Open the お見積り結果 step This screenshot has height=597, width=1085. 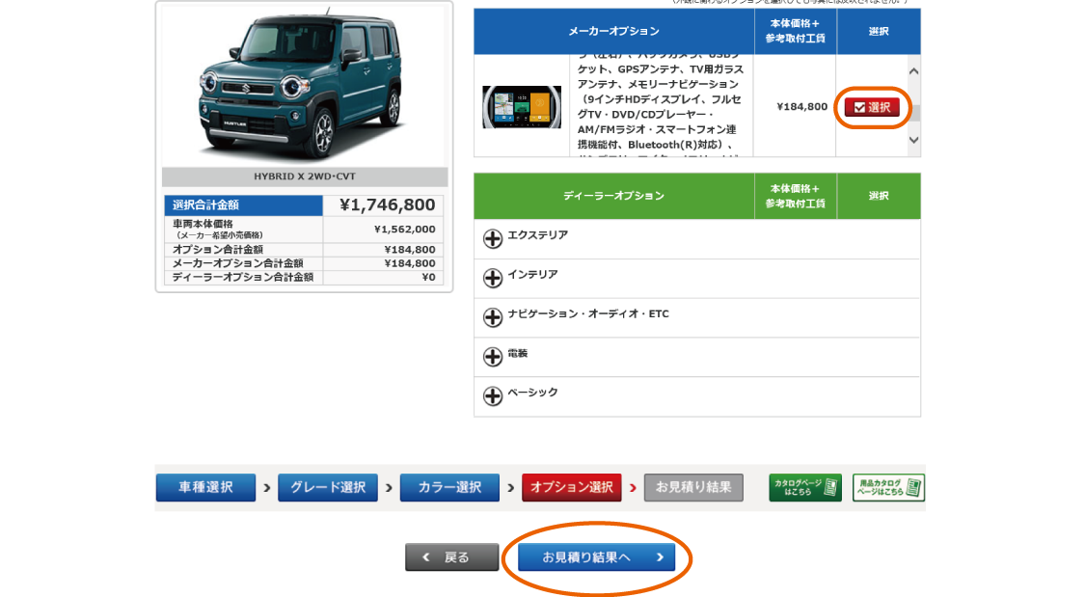(x=693, y=487)
